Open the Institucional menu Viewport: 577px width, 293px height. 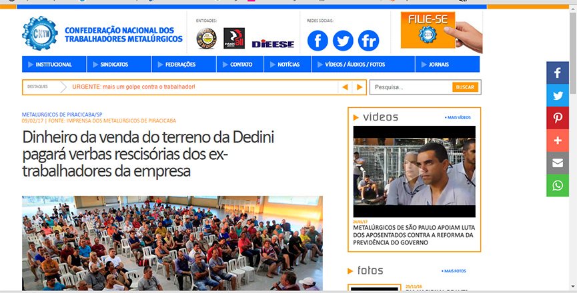click(x=54, y=64)
